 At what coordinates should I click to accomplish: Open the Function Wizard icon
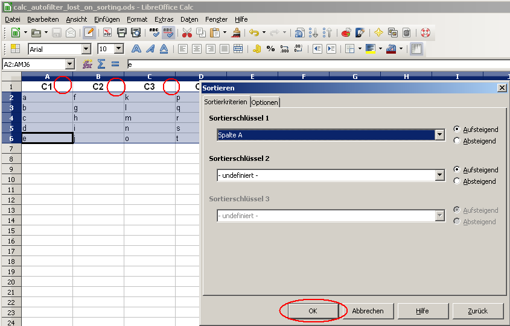pyautogui.click(x=88, y=64)
